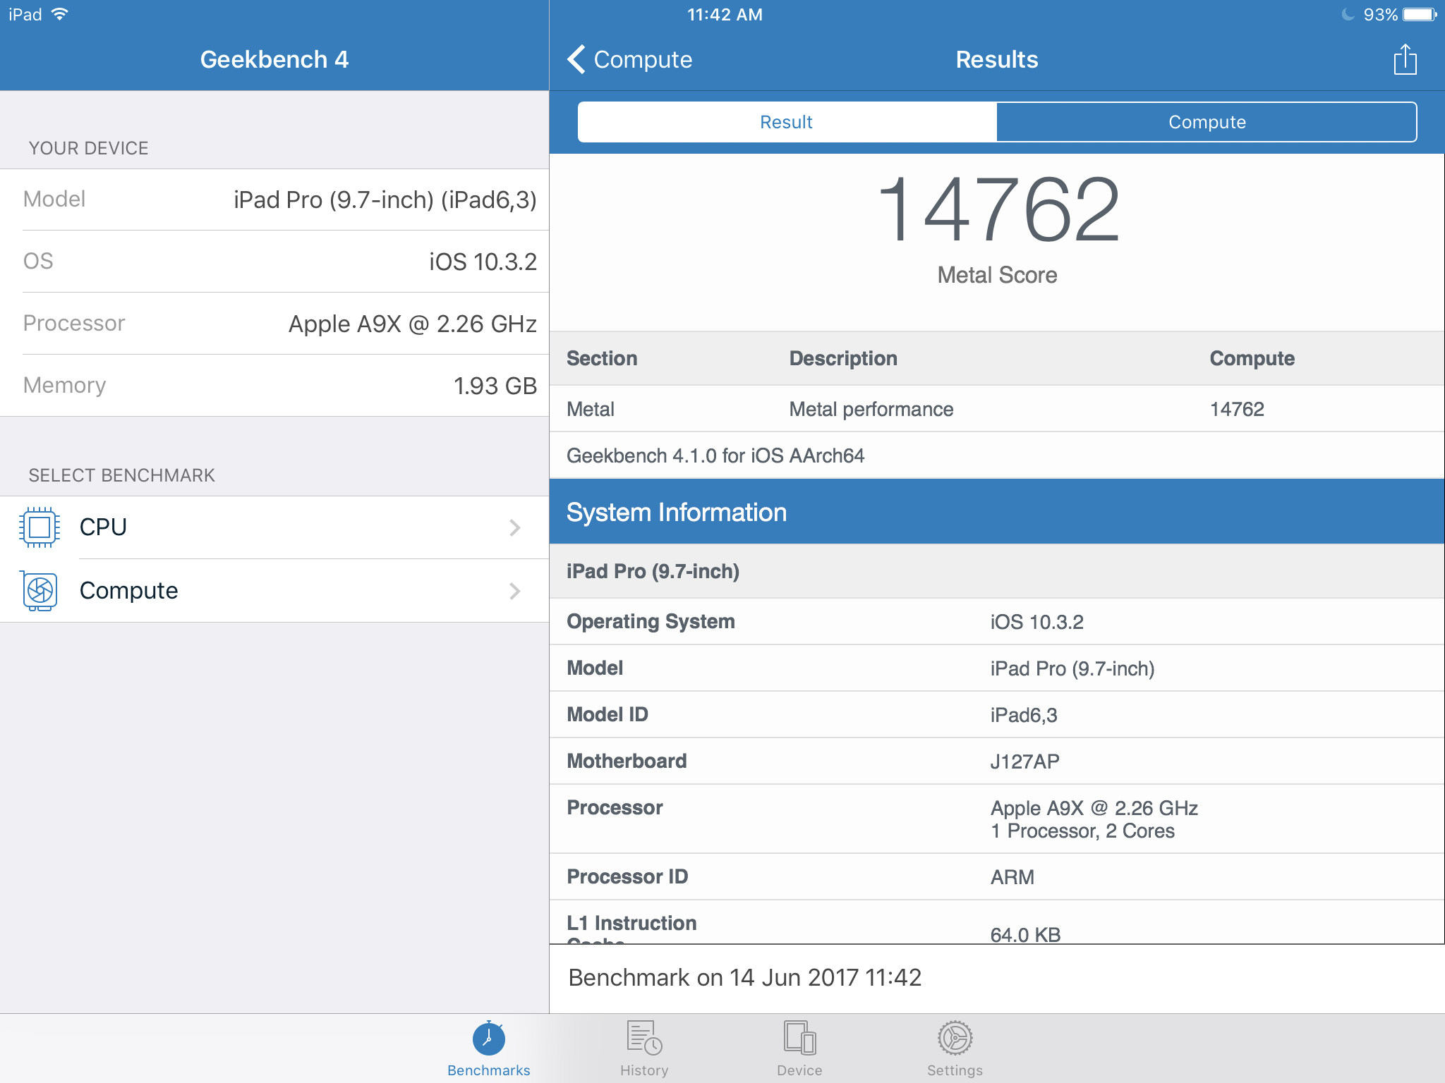Image resolution: width=1445 pixels, height=1083 pixels.
Task: Expand the CPU benchmark row chevron
Action: click(515, 527)
